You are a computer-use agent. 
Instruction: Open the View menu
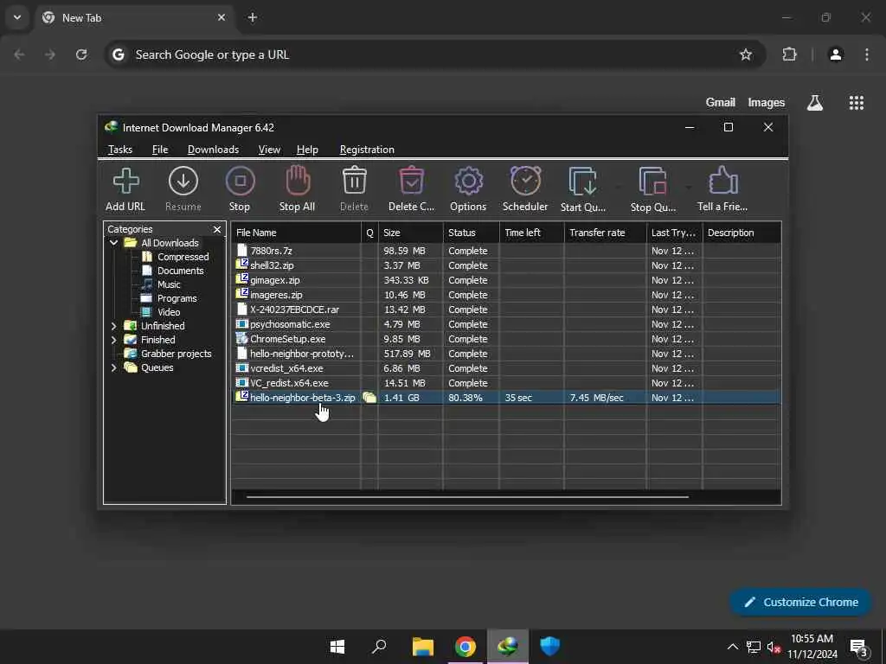coord(269,150)
